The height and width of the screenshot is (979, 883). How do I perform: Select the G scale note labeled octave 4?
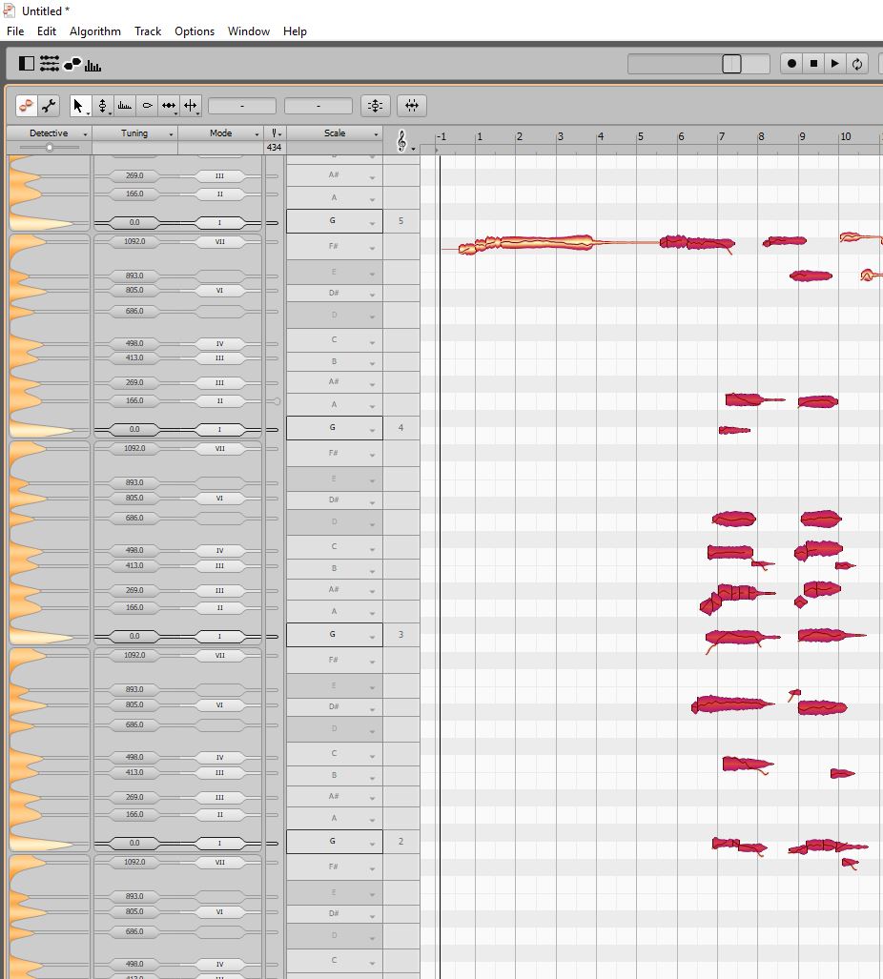point(334,428)
